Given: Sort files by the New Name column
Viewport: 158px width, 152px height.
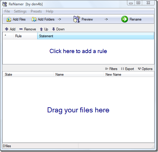Looking at the screenshot, I should pos(129,75).
